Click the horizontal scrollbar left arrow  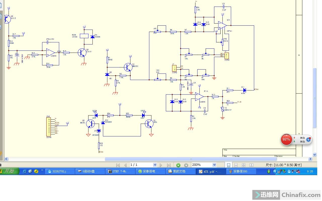(6, 159)
